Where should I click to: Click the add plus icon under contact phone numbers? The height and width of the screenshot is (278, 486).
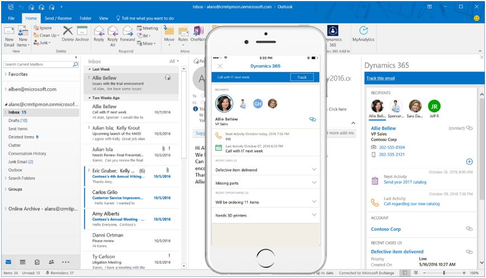(x=469, y=161)
